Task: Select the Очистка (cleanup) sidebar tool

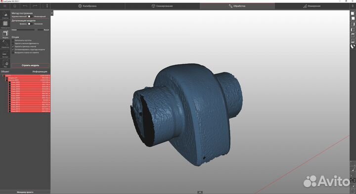Action: coord(5,15)
